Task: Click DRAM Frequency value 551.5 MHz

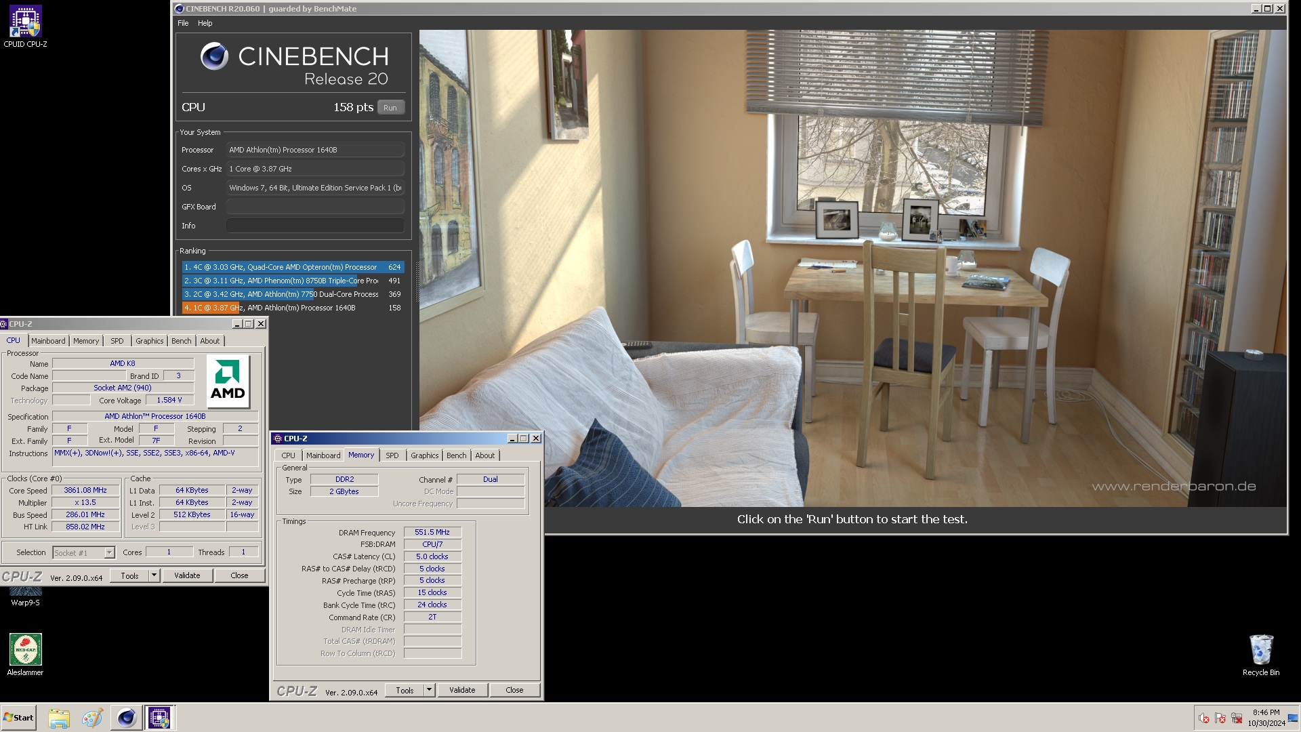Action: pyautogui.click(x=432, y=532)
